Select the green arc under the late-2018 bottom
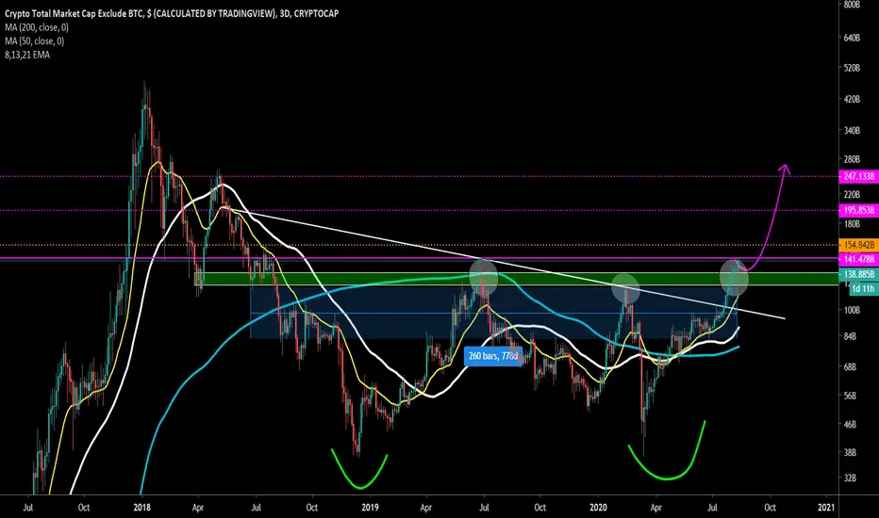879x518 pixels. coord(359,468)
